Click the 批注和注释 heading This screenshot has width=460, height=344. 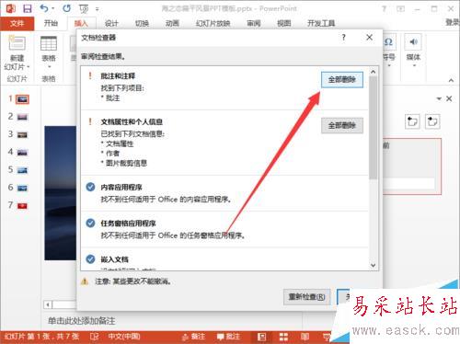click(118, 76)
